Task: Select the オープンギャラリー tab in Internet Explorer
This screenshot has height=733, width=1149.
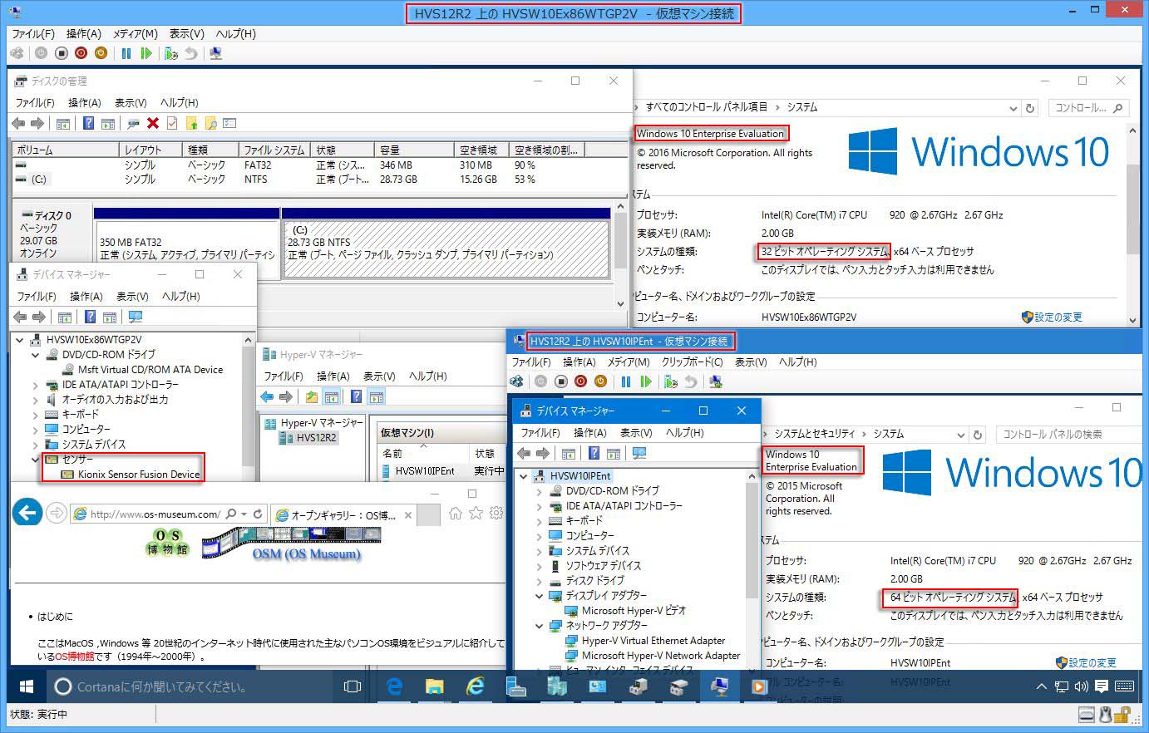Action: tap(343, 514)
